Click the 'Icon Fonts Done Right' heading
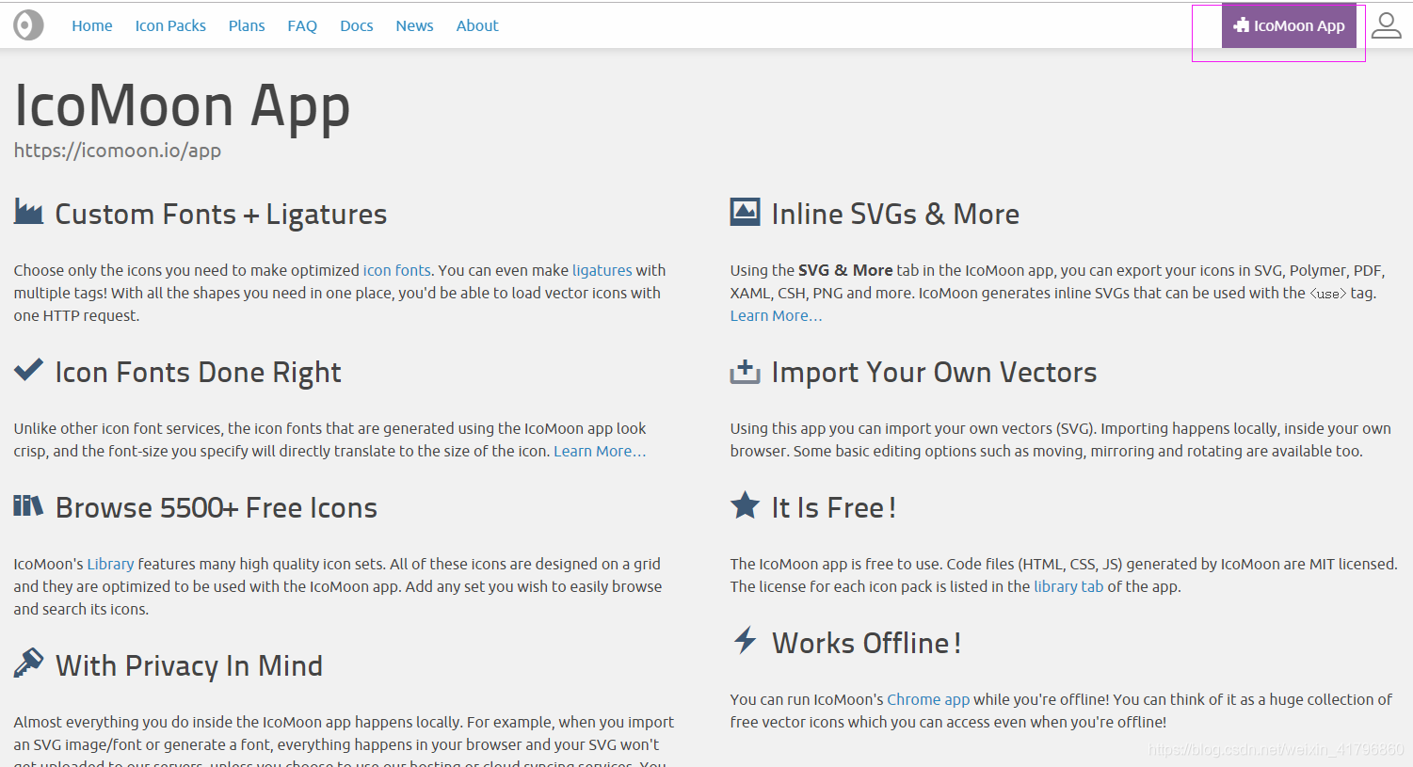This screenshot has width=1413, height=767. [198, 372]
